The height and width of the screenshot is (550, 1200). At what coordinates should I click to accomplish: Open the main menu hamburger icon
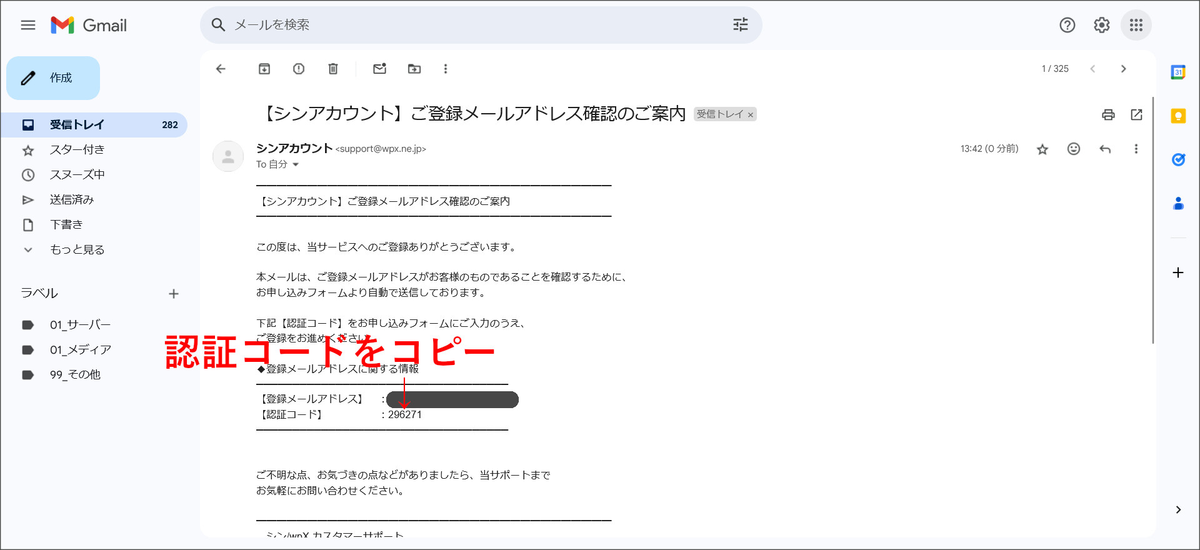(x=28, y=25)
